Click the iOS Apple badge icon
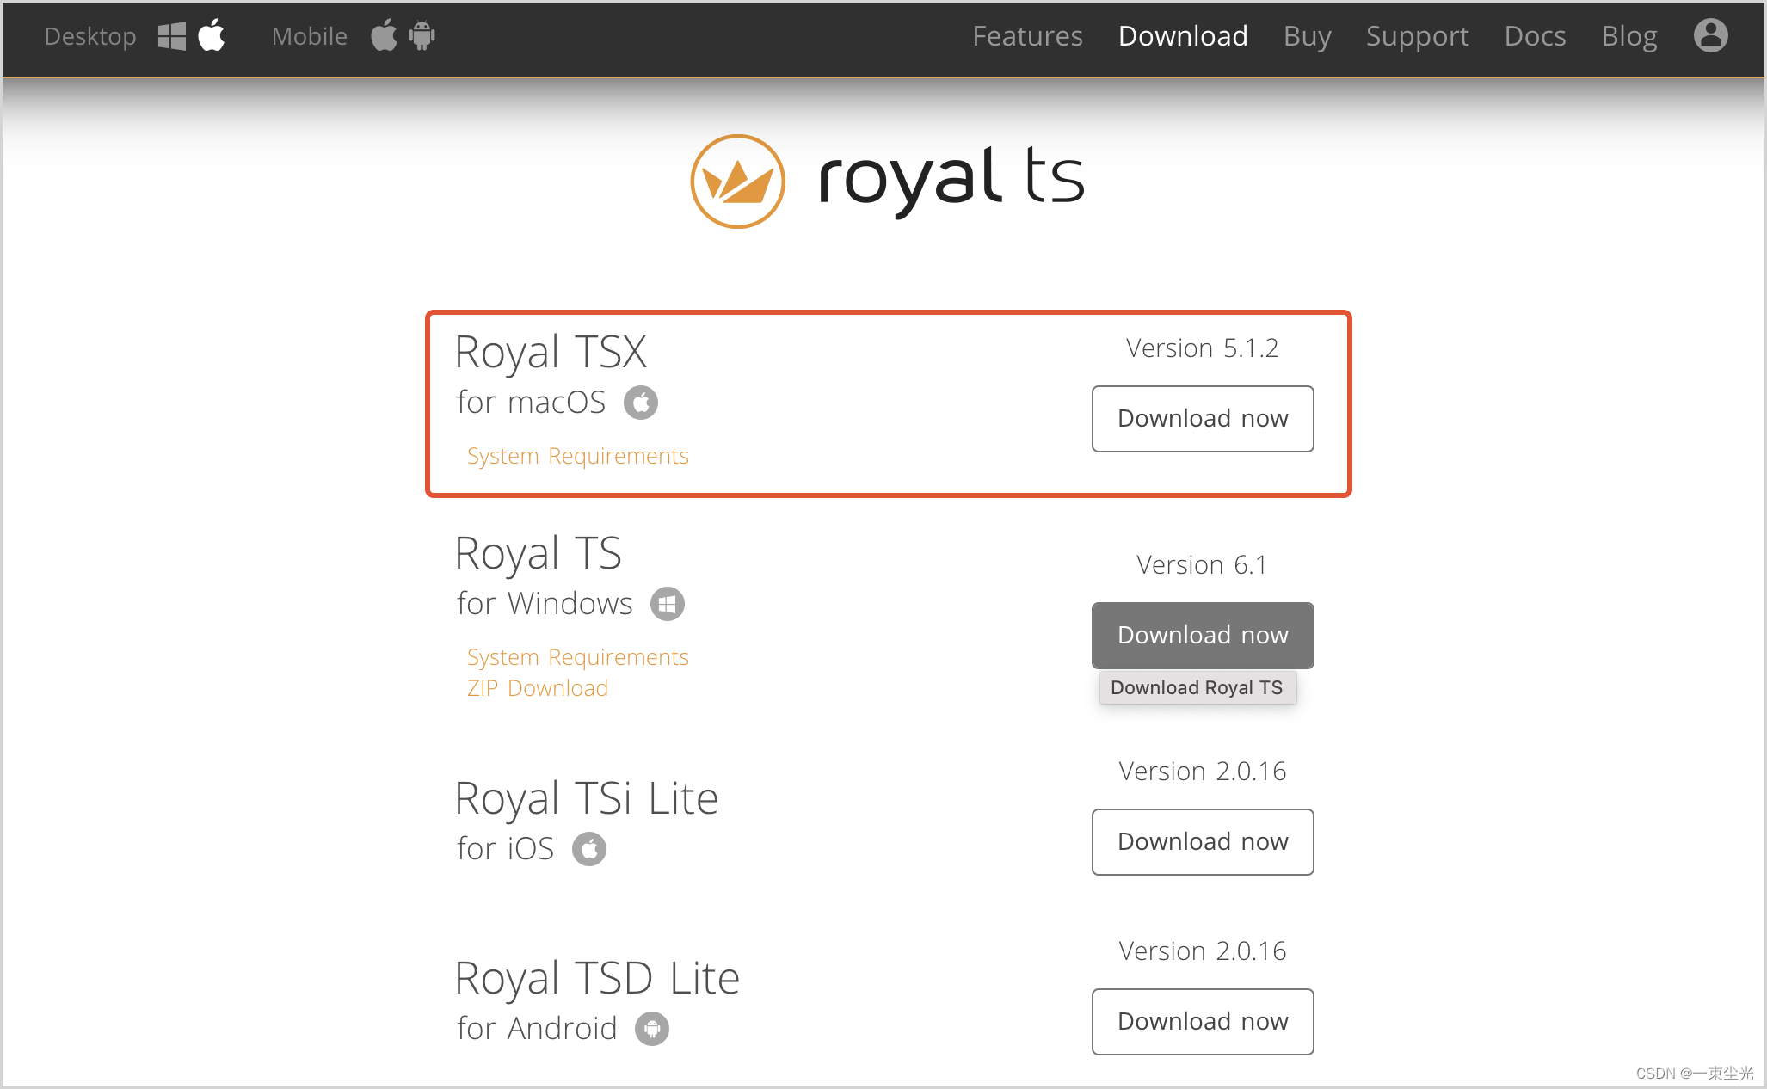Viewport: 1767px width, 1089px height. tap(589, 849)
